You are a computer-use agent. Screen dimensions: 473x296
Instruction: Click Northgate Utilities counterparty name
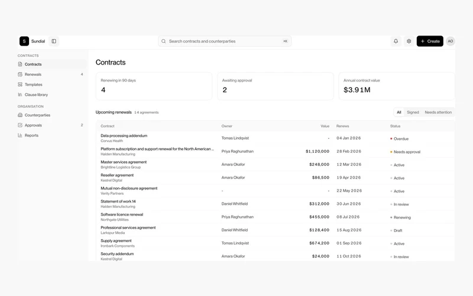[115, 220]
